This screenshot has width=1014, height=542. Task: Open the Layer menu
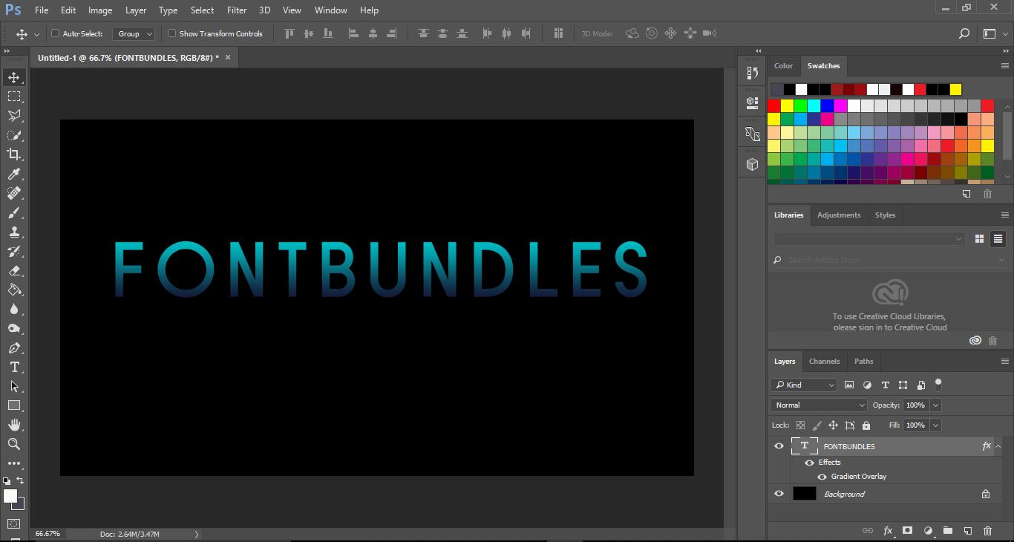(136, 10)
